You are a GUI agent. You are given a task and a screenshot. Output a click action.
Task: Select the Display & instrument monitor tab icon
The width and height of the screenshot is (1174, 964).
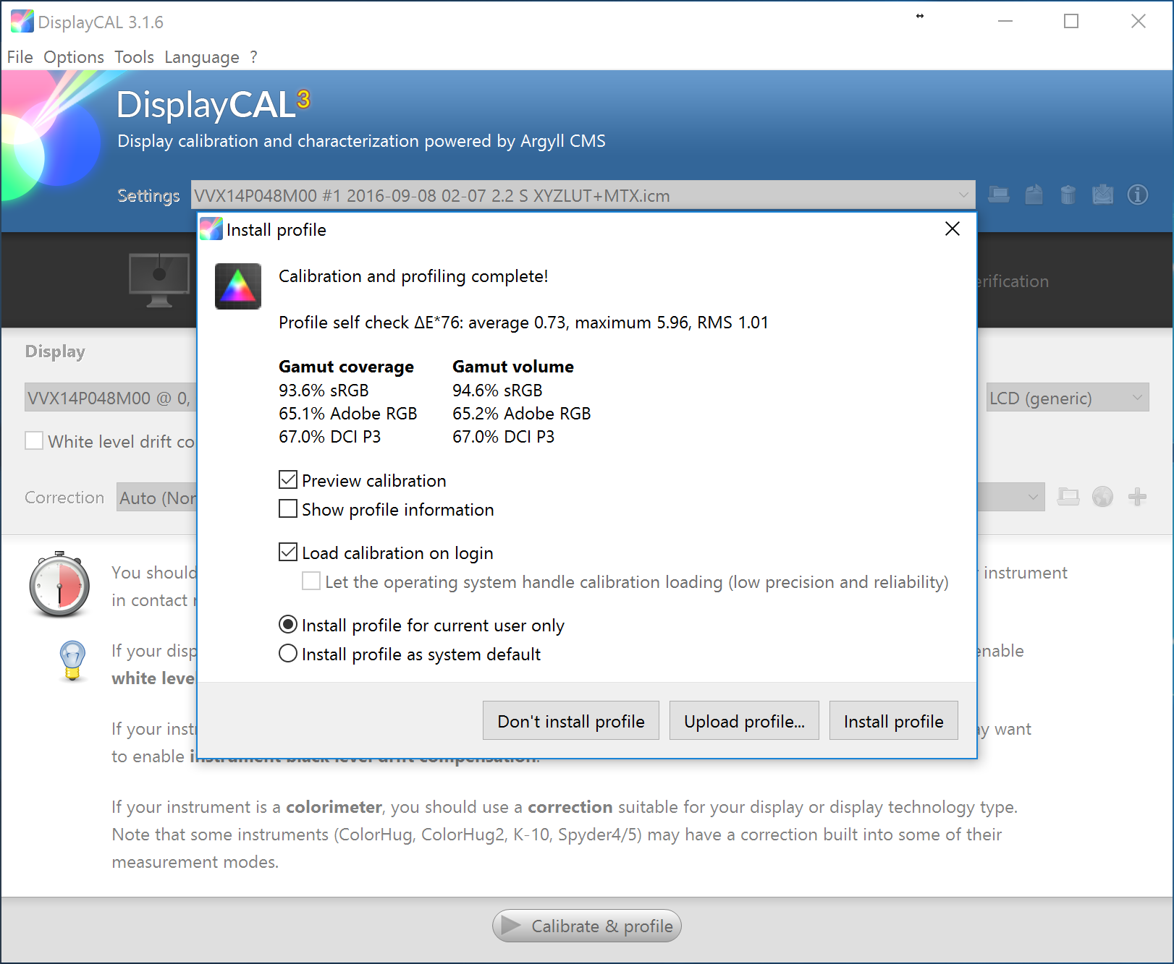coord(159,281)
